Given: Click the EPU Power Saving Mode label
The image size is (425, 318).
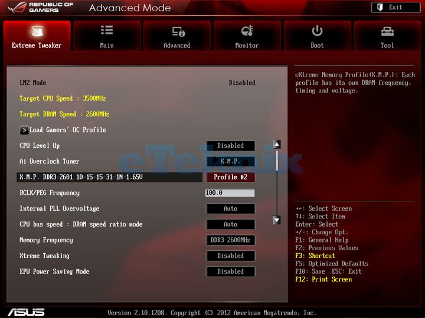Looking at the screenshot, I should point(54,271).
